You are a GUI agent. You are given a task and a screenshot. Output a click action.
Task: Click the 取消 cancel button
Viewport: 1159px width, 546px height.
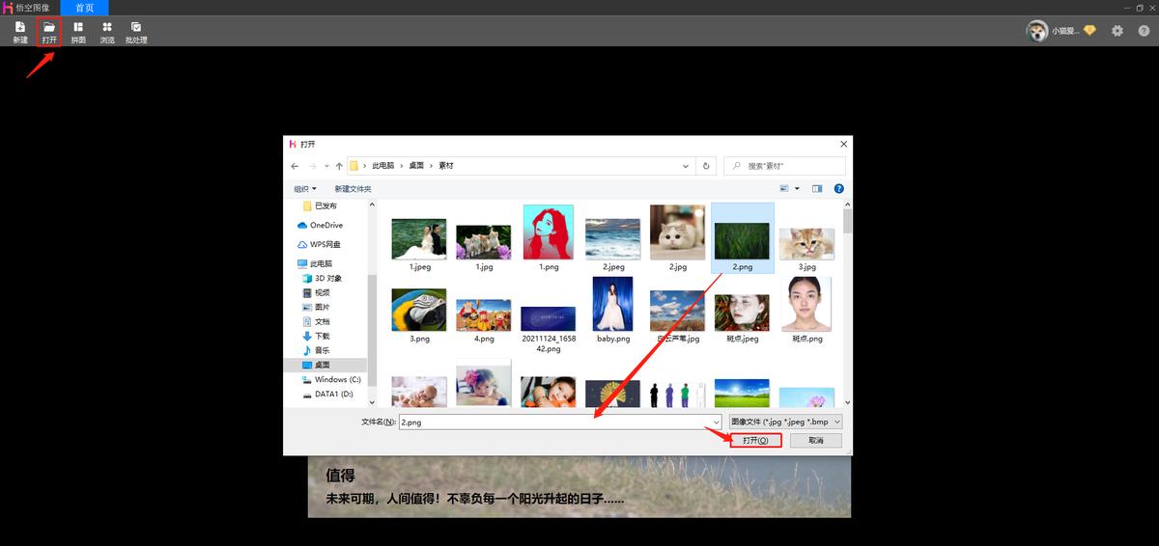click(x=816, y=440)
